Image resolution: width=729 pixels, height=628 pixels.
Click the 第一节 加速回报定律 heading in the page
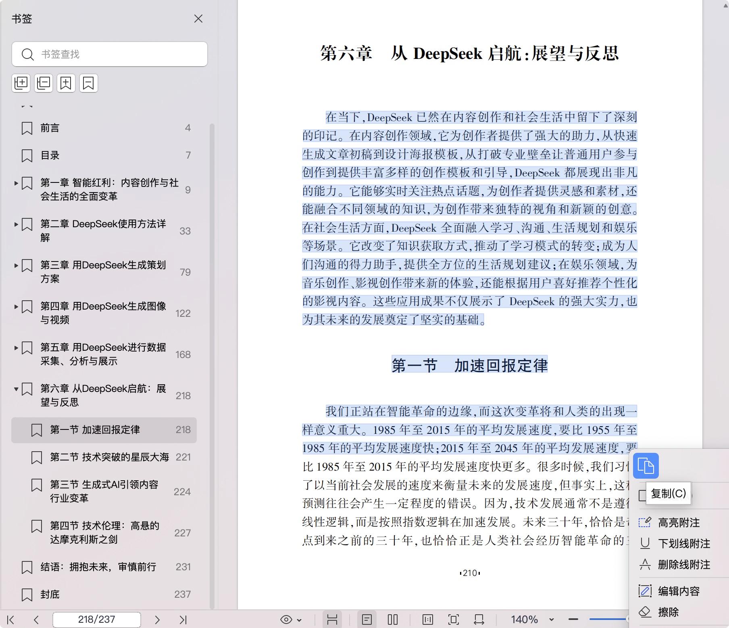(x=470, y=365)
